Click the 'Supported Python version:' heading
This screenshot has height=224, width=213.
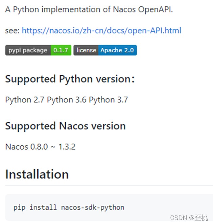tap(70, 79)
